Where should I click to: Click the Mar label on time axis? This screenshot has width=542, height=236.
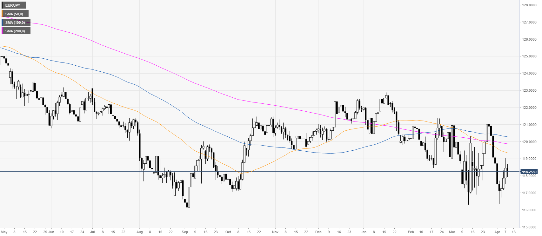pyautogui.click(x=452, y=232)
